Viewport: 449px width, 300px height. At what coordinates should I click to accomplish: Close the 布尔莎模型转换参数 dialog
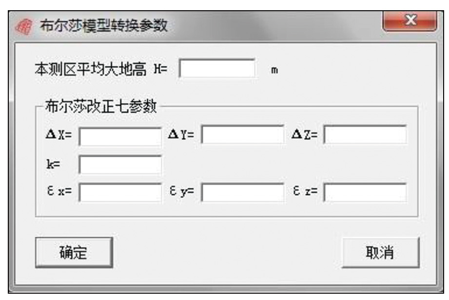pyautogui.click(x=410, y=21)
